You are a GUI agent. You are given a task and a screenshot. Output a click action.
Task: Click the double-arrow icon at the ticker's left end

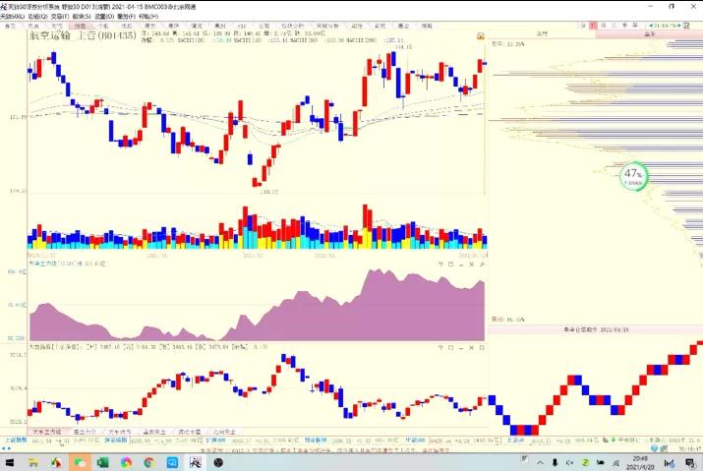point(7,448)
